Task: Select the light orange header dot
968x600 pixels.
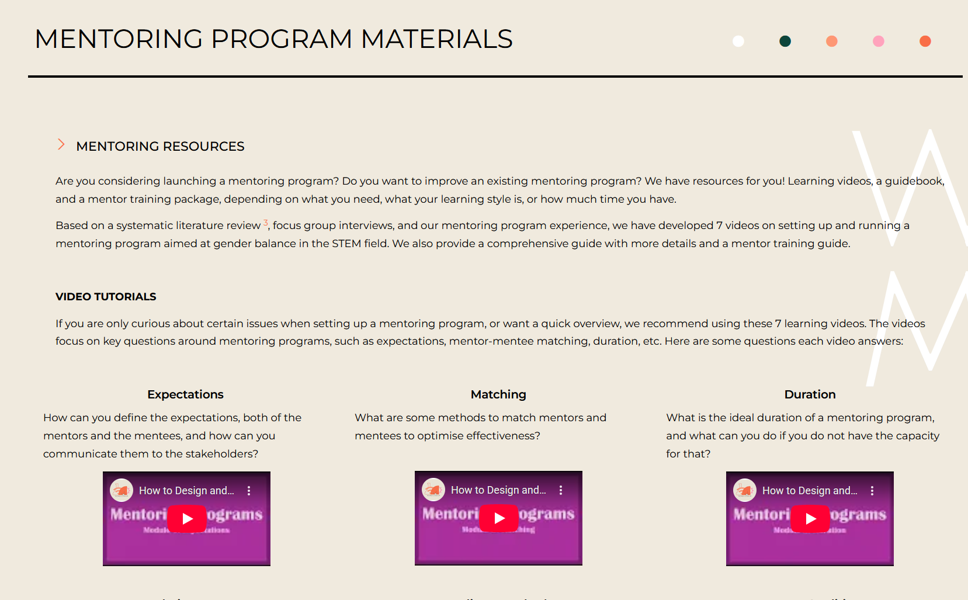Action: click(832, 41)
